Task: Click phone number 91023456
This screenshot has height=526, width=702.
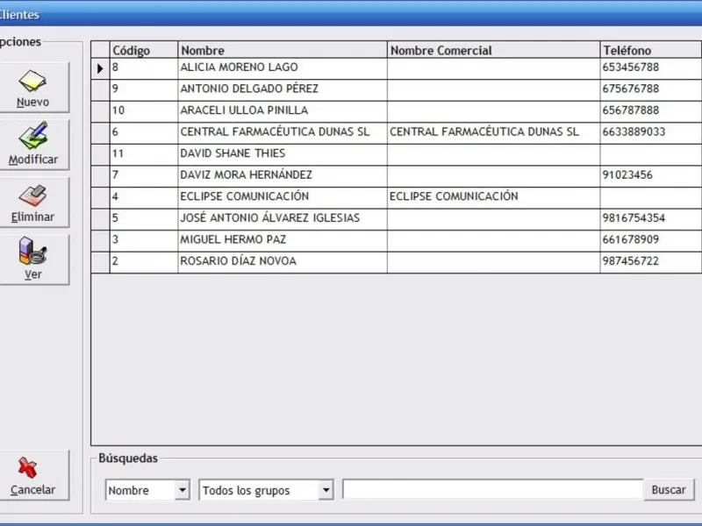Action: point(627,174)
